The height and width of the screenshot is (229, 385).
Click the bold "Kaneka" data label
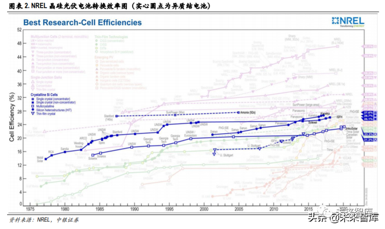[x=325, y=113]
